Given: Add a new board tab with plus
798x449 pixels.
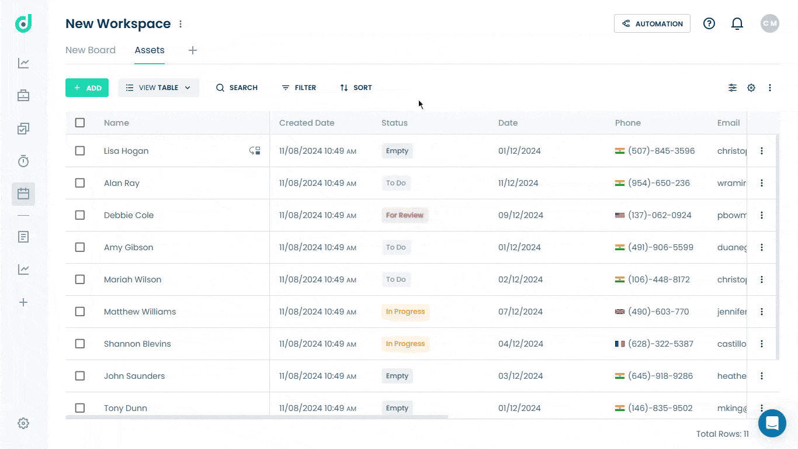Looking at the screenshot, I should coord(193,50).
